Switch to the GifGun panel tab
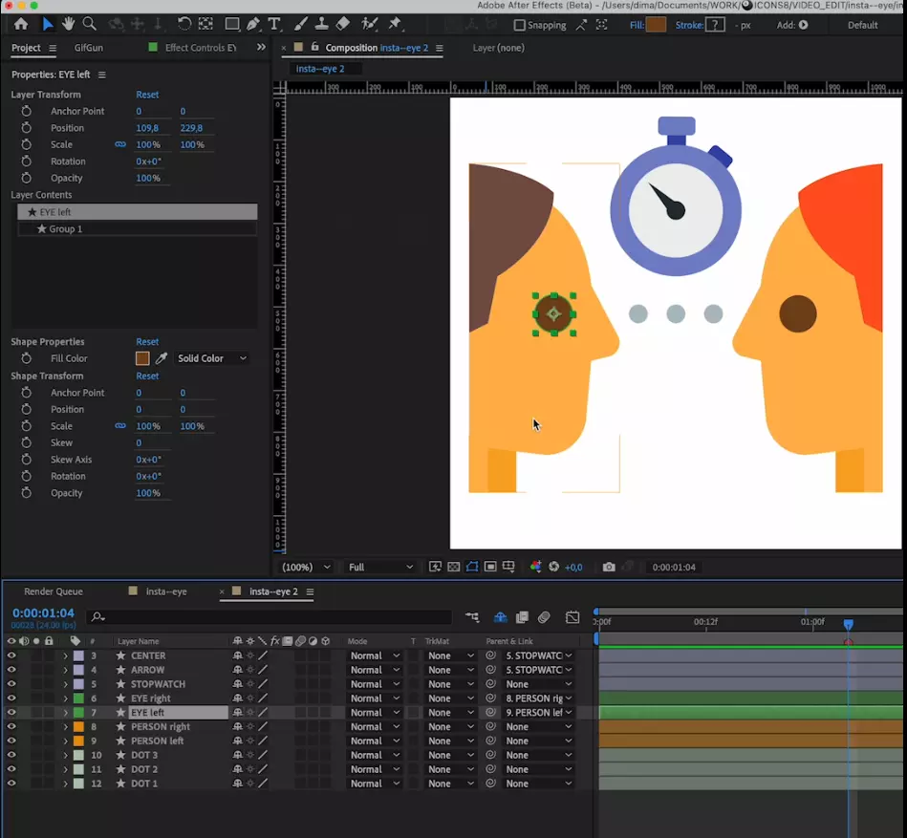Viewport: 907px width, 838px height. pos(89,48)
